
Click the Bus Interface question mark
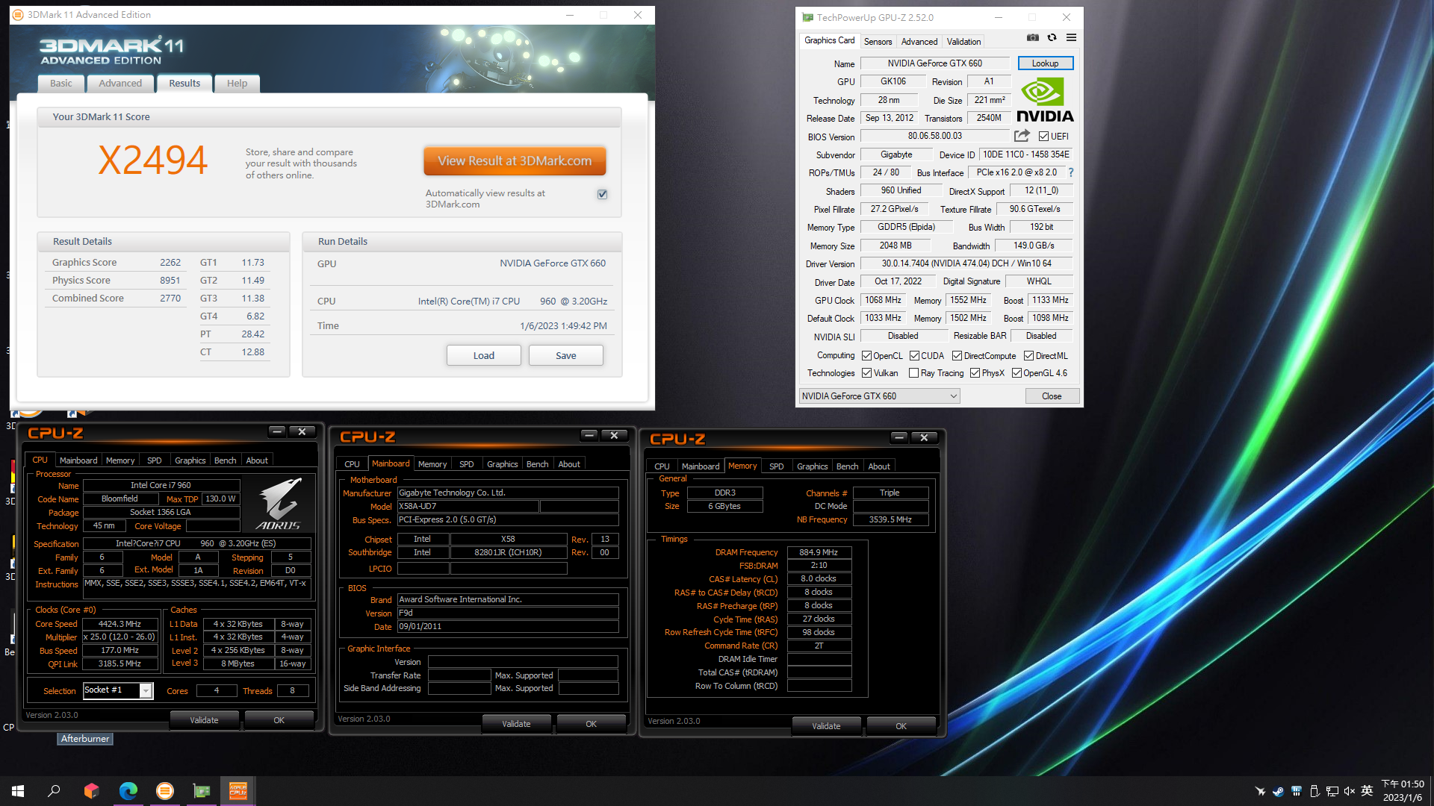[1070, 172]
